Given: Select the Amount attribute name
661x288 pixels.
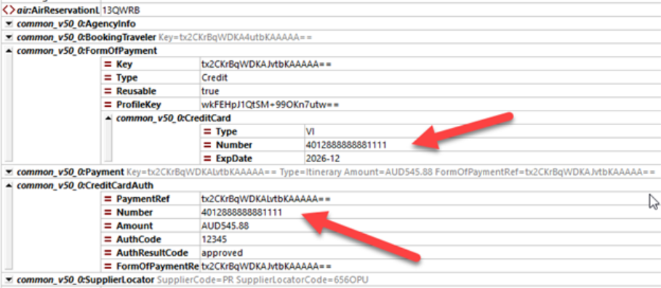Looking at the screenshot, I should [135, 225].
